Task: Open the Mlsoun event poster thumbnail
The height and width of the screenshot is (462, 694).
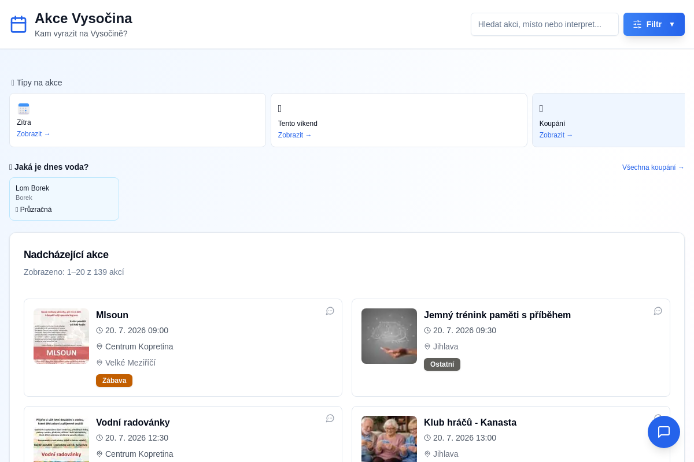Action: tap(61, 336)
